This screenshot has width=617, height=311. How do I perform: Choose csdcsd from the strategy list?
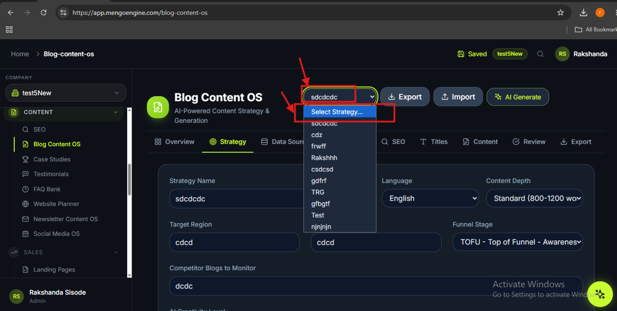pos(340,169)
